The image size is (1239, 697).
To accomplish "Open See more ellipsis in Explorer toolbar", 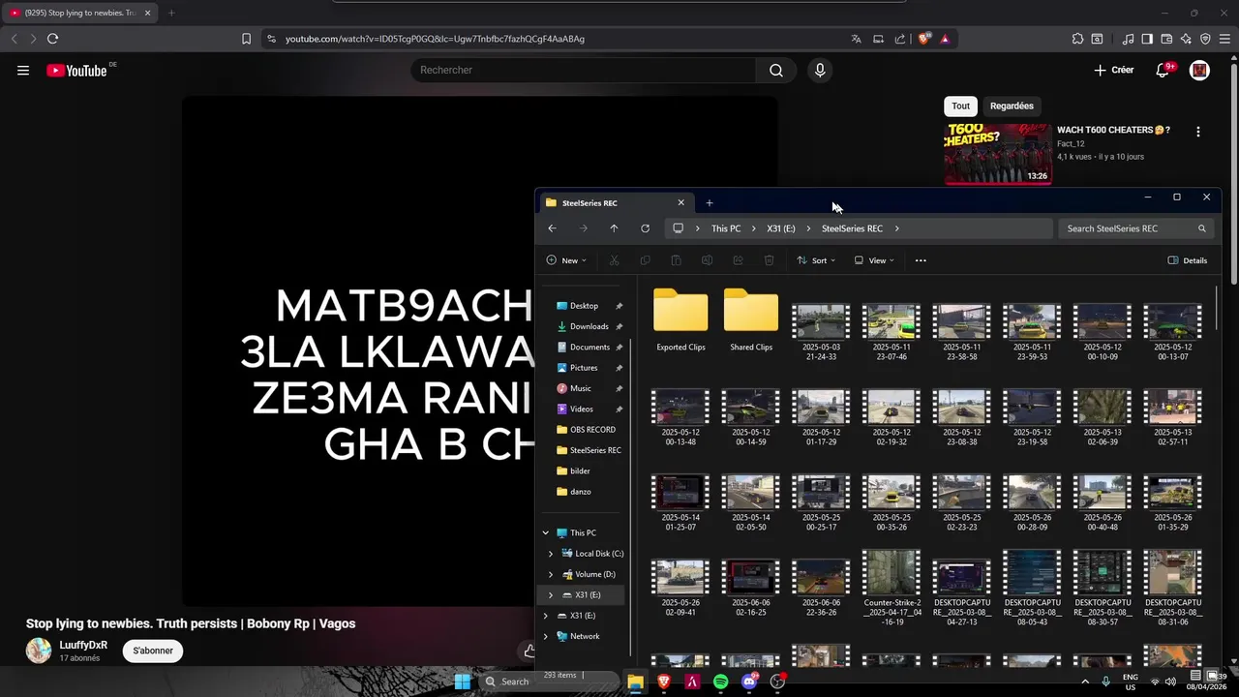I will tap(921, 260).
